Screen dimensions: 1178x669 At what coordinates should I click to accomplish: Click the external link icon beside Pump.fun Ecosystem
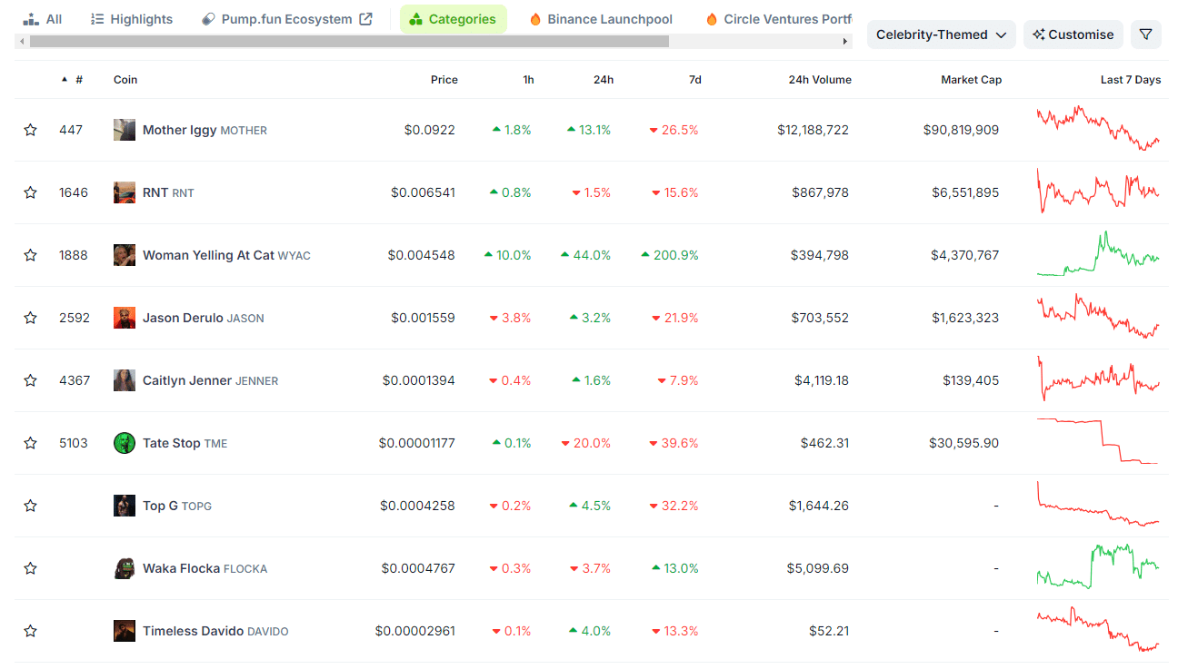coord(365,19)
